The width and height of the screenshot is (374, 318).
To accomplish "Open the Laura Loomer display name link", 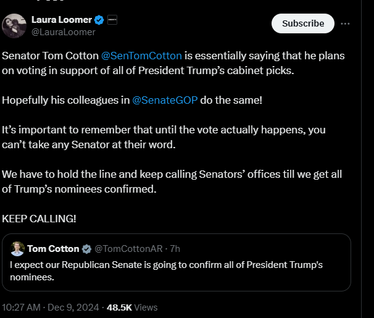I will coord(61,20).
